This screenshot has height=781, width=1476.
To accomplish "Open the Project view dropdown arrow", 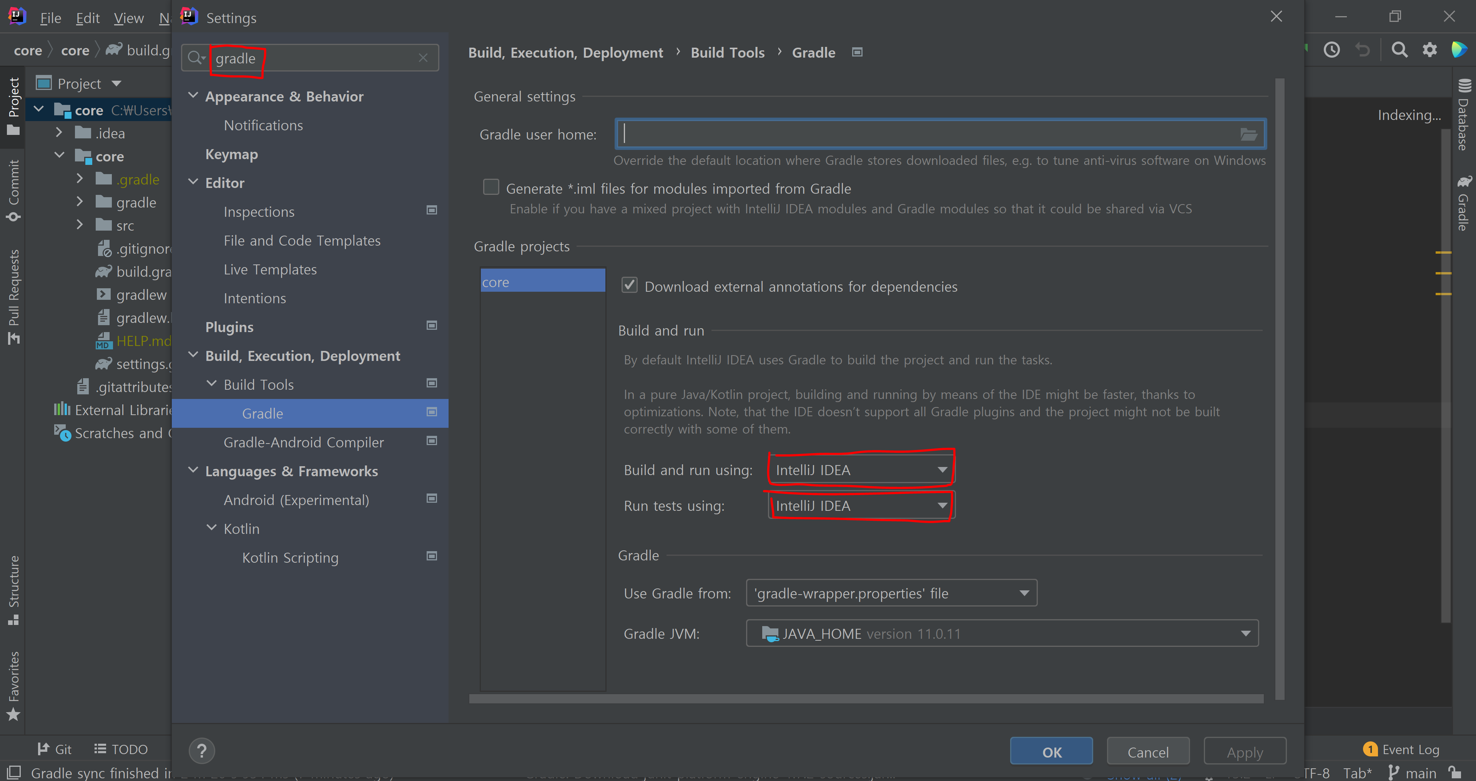I will point(116,84).
